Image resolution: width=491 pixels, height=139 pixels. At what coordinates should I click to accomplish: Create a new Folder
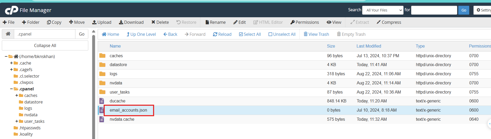tap(31, 22)
